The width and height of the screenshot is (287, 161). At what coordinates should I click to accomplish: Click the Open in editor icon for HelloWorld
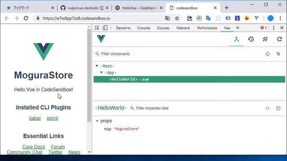278,108
